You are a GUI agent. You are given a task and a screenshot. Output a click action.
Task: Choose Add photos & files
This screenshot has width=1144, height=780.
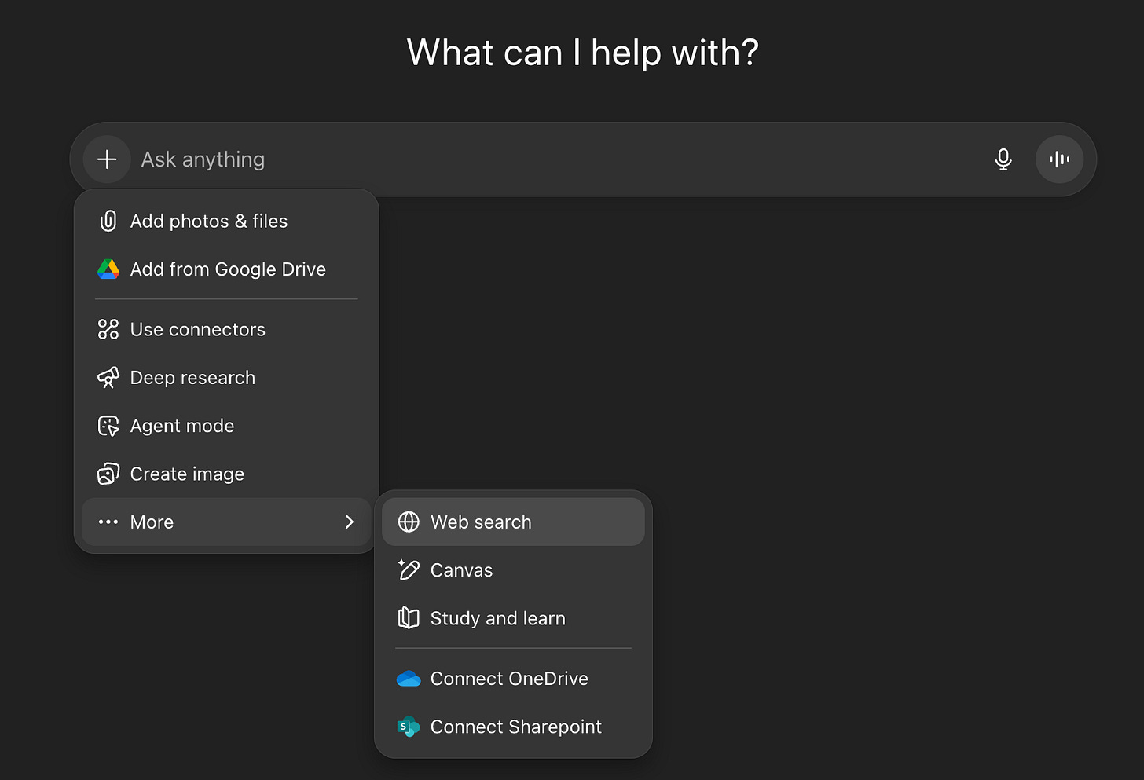click(226, 222)
